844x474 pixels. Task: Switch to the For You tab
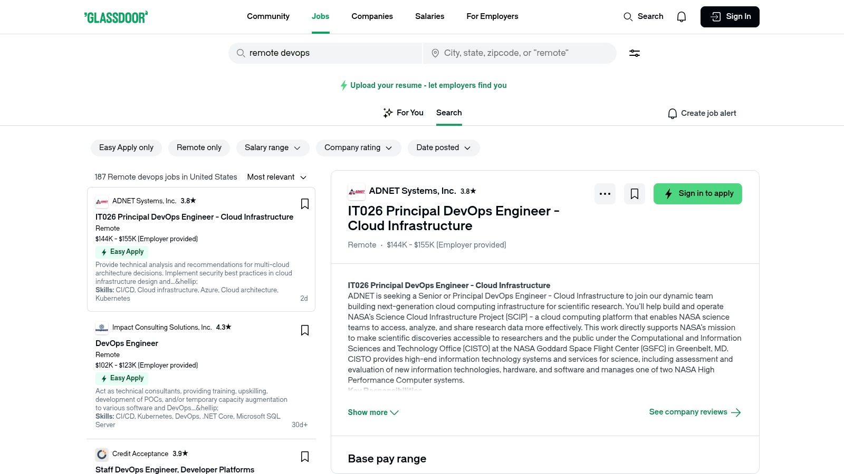[404, 112]
